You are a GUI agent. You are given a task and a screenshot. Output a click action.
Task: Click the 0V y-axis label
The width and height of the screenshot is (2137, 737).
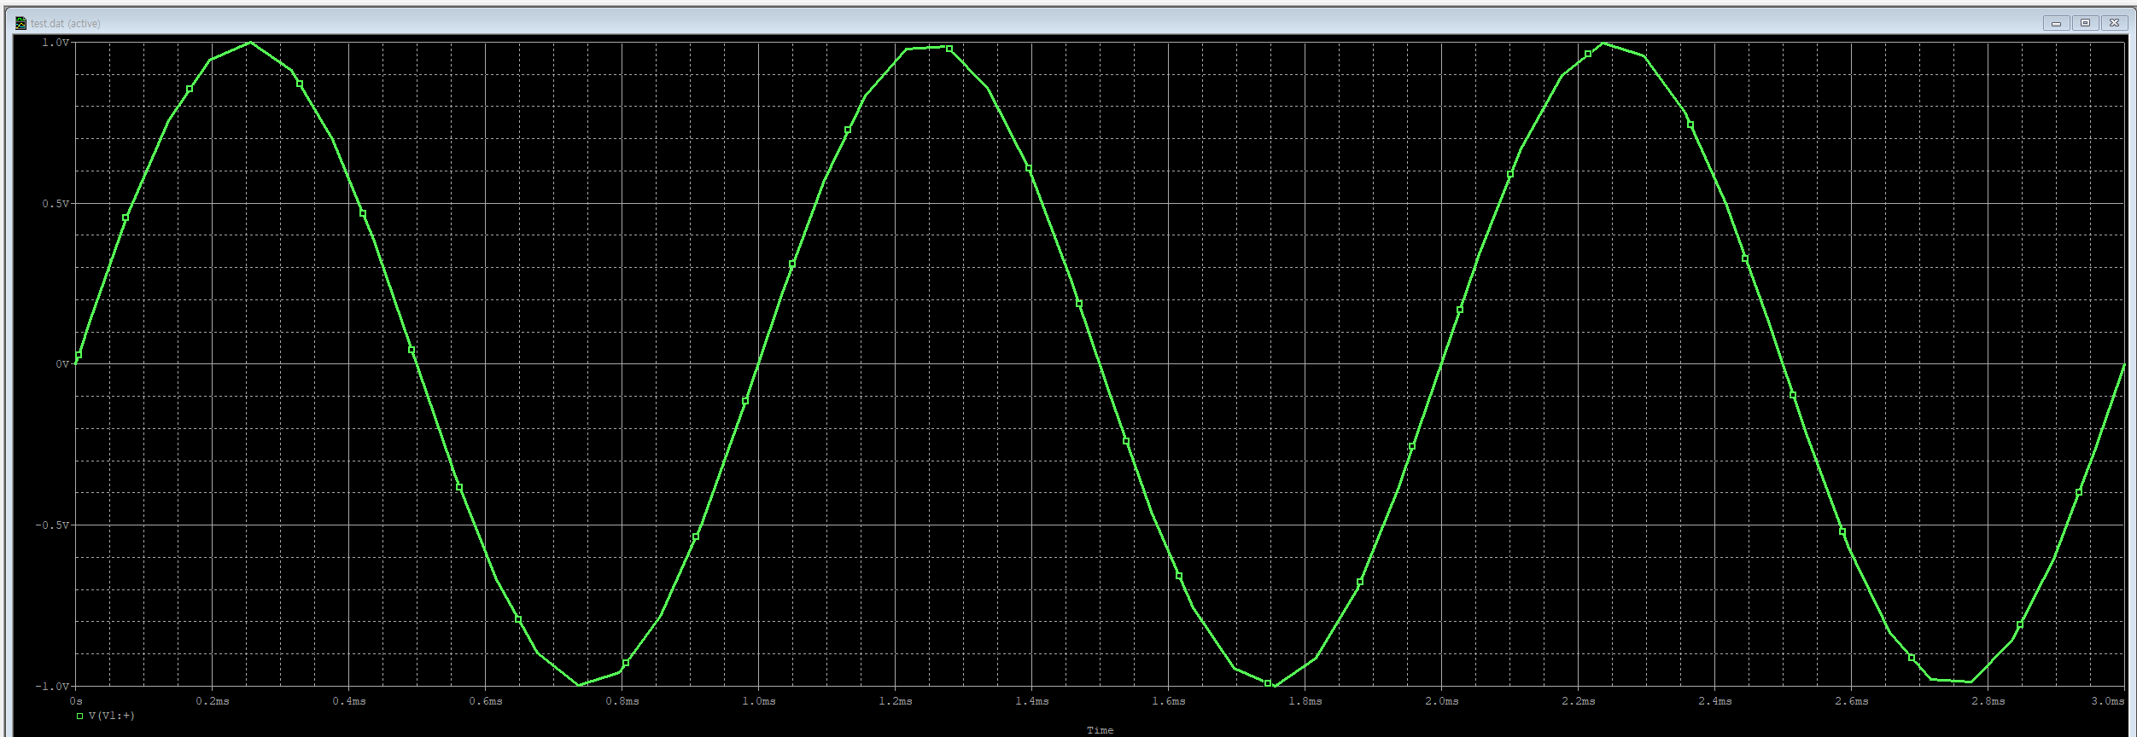(x=62, y=364)
